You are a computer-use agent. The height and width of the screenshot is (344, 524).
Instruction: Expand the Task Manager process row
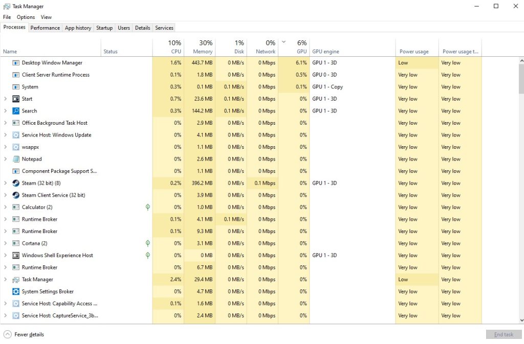[5, 280]
